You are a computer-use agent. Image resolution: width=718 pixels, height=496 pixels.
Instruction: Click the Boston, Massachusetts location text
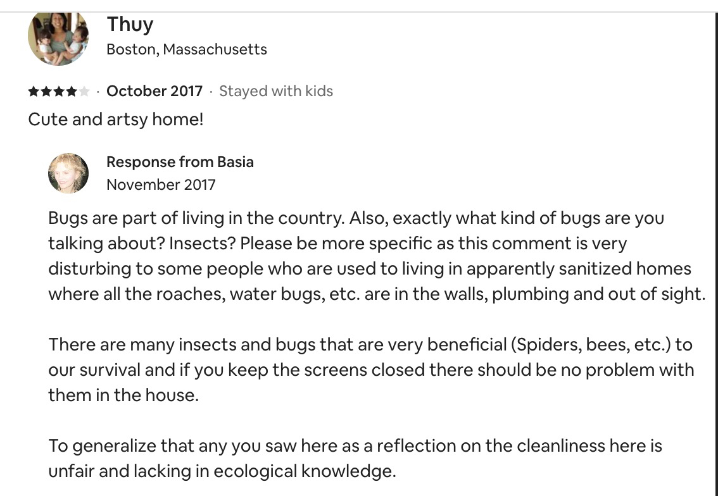187,49
